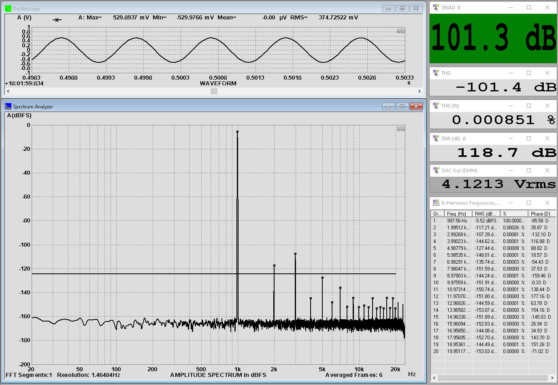Viewport: 558px width, 385px height.
Task: Click the RMS= 374.72522 mV readout
Action: tap(324, 17)
